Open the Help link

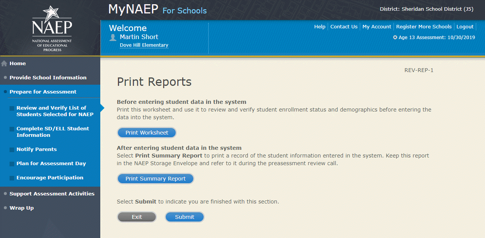click(320, 27)
